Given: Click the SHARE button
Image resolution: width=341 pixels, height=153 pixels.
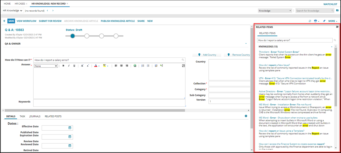Looking at the screenshot, I should [x=141, y=21].
